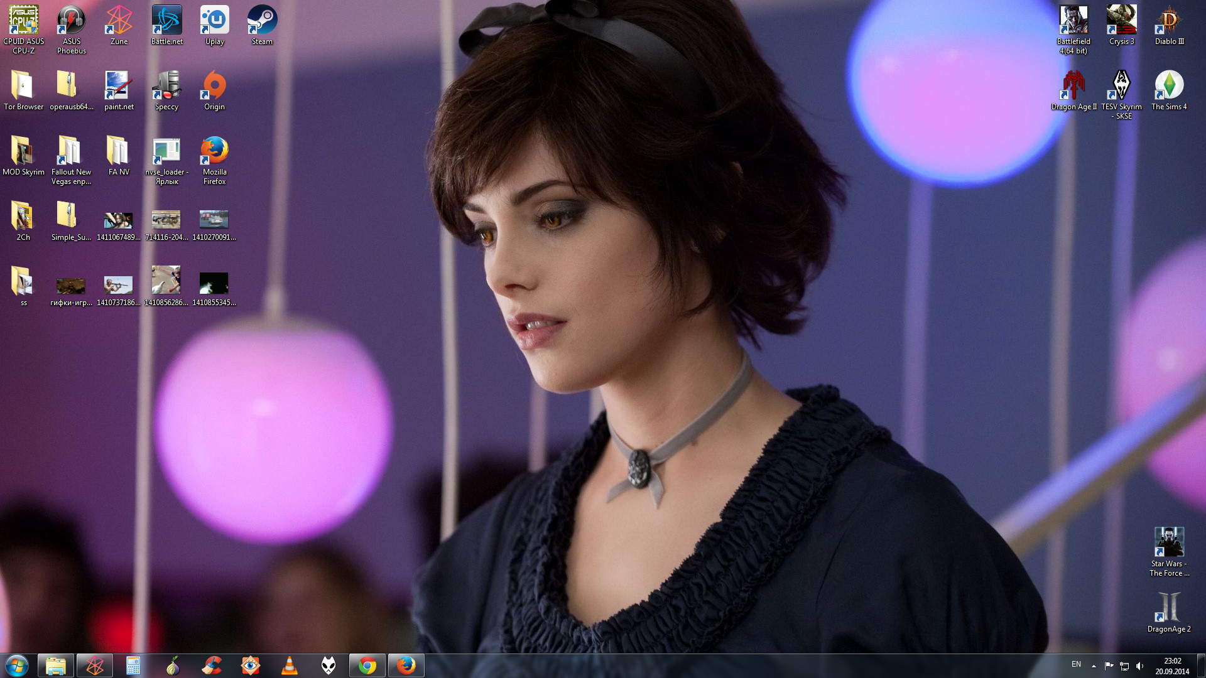Viewport: 1206px width, 678px height.
Task: Open VLC from the taskbar
Action: tap(290, 665)
